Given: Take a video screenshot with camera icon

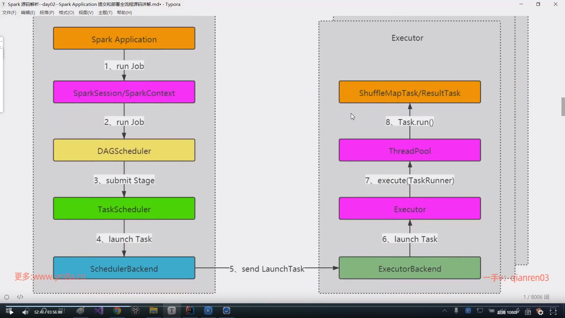Looking at the screenshot, I should pos(528,312).
